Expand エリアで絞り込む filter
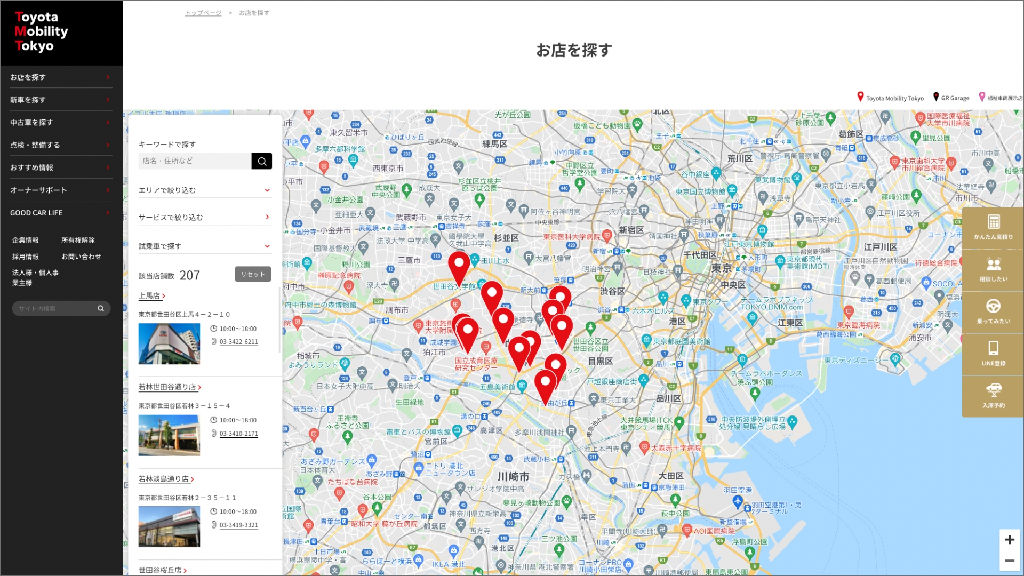This screenshot has height=576, width=1024. click(205, 190)
